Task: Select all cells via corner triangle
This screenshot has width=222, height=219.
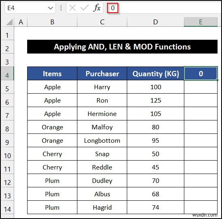Action: (9, 22)
